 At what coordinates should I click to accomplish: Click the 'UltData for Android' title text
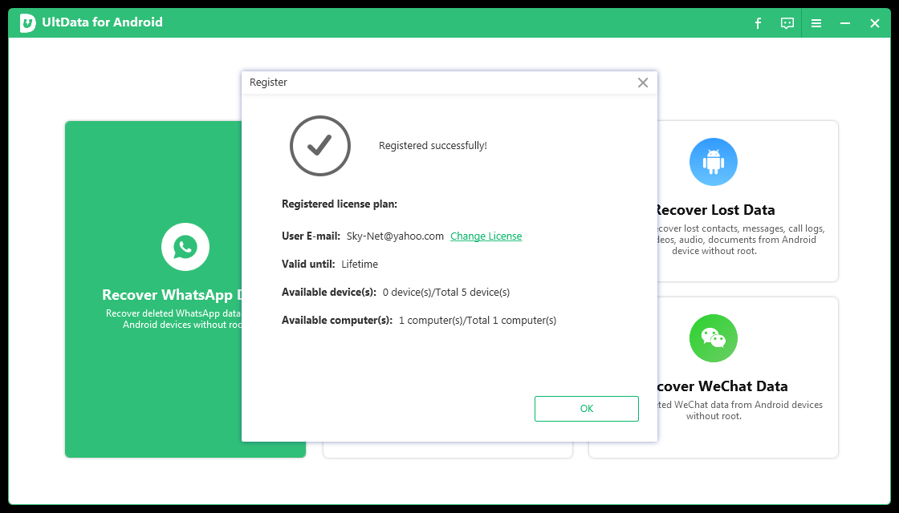(x=102, y=22)
